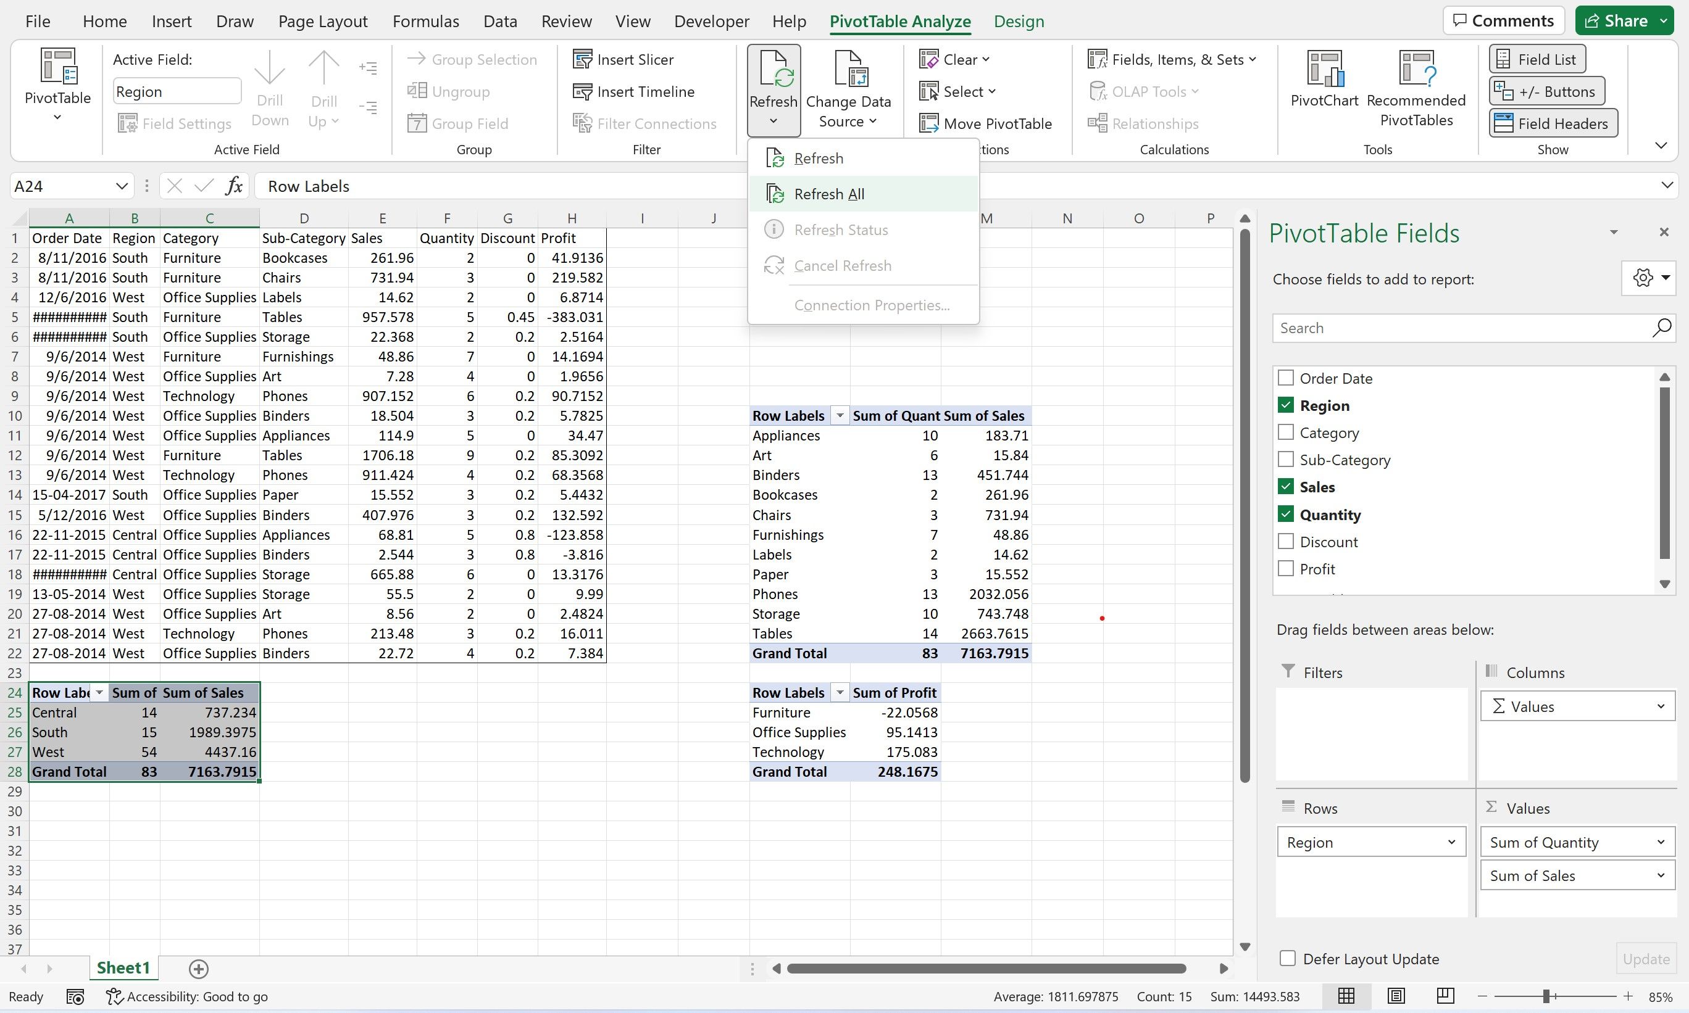Open the Sum of Sales values dropdown

pos(1659,875)
